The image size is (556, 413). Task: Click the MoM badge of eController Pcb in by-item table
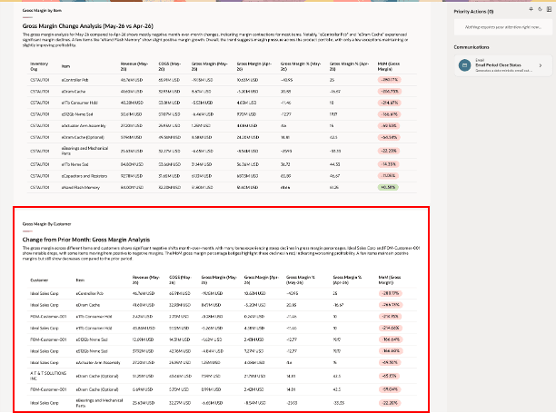[x=390, y=80]
